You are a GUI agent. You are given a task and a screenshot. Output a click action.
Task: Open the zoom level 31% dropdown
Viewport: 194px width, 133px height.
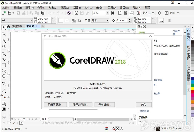(108, 13)
